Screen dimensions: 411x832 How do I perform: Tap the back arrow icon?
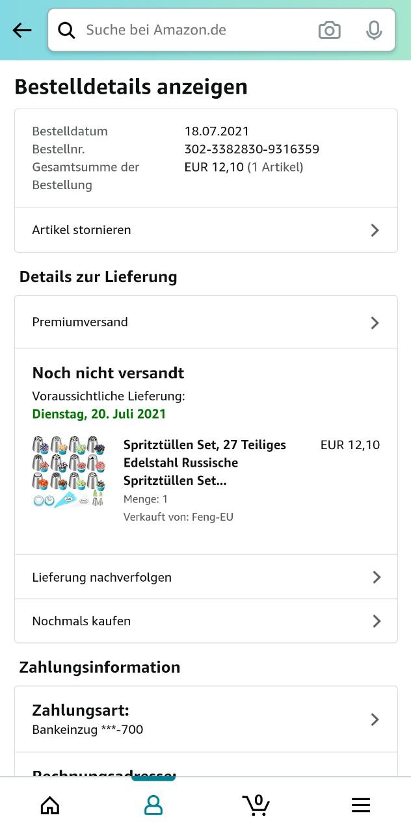tap(22, 30)
